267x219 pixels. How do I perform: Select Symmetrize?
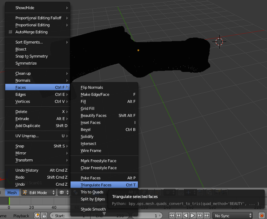(x=38, y=63)
